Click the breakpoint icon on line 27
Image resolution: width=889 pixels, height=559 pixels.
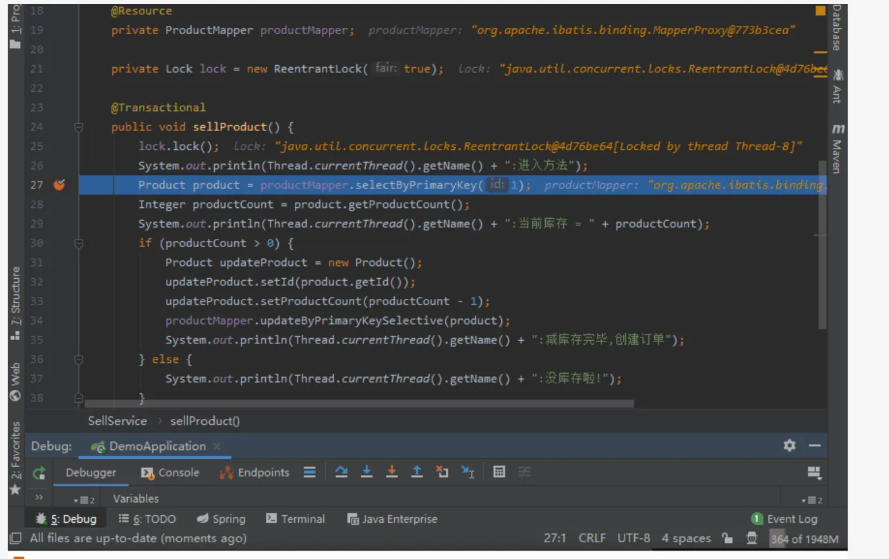(59, 185)
